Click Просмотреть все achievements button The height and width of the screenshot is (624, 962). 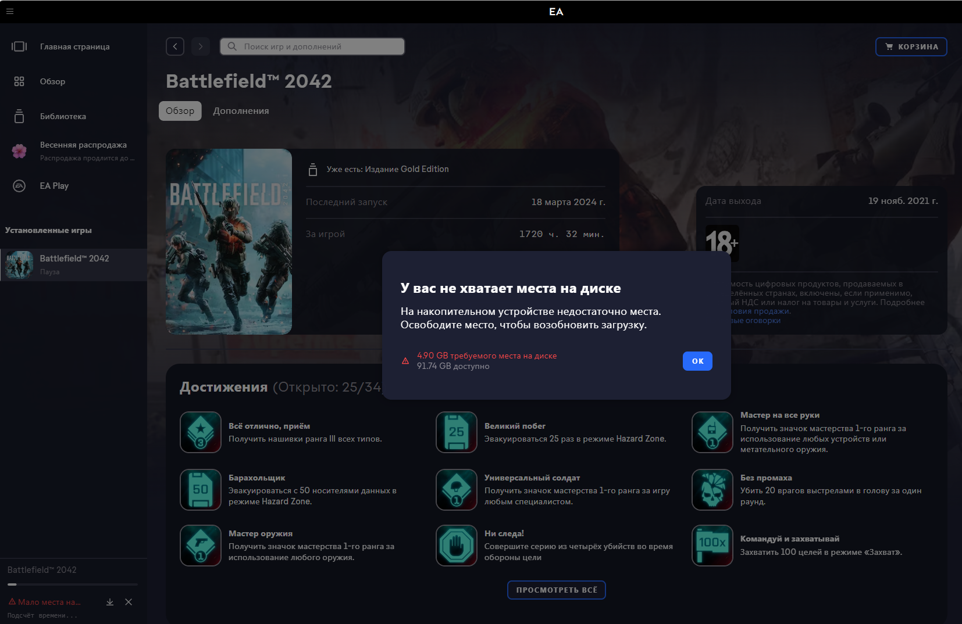pyautogui.click(x=557, y=590)
